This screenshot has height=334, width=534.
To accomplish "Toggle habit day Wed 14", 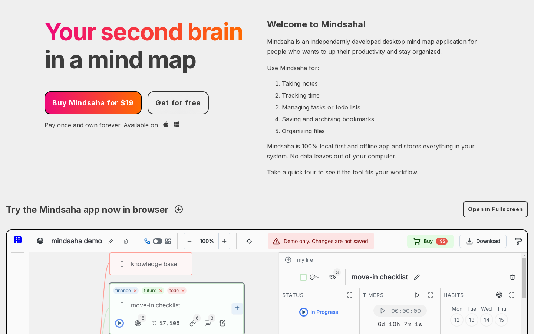I will tap(487, 320).
